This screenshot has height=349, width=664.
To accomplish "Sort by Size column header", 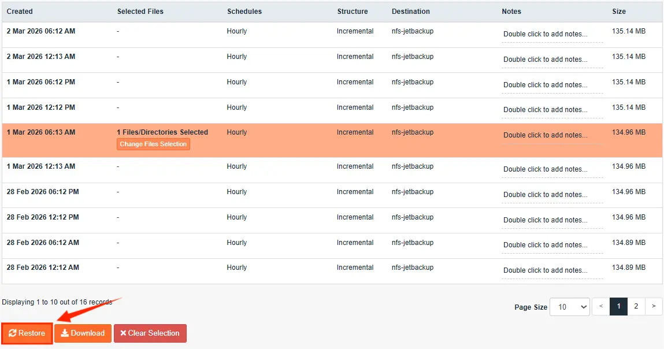I will (x=619, y=12).
